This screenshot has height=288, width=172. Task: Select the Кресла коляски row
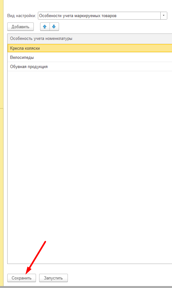point(90,48)
